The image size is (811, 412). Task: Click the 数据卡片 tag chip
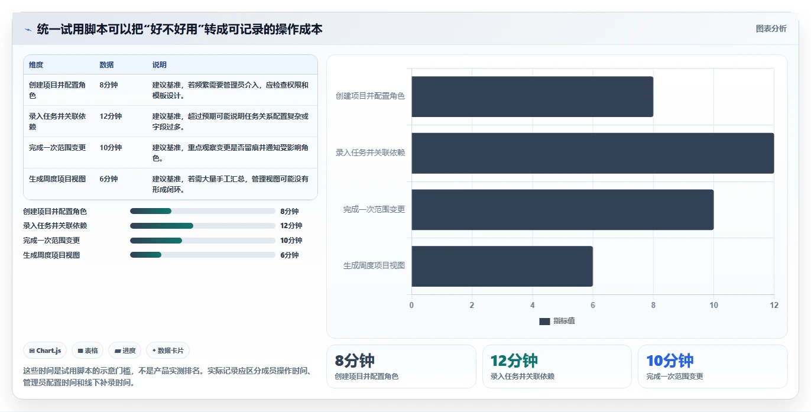(x=168, y=351)
